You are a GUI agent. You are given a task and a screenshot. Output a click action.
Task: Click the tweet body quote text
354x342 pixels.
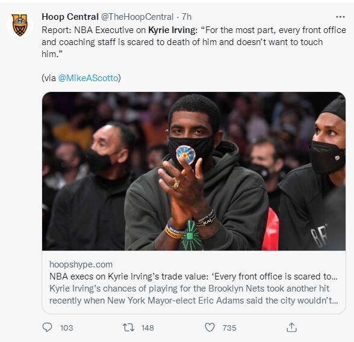[194, 42]
